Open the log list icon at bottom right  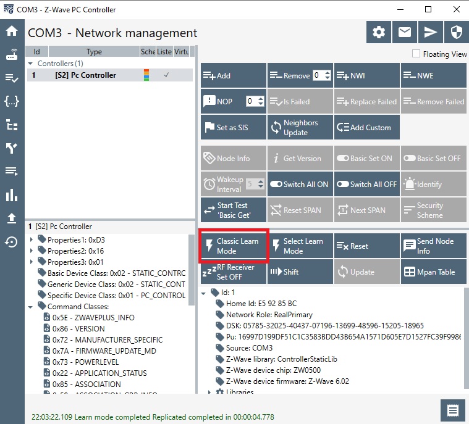click(x=452, y=410)
